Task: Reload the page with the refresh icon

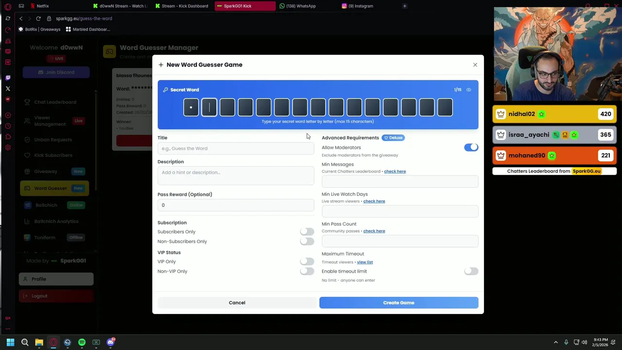Action: (x=38, y=18)
